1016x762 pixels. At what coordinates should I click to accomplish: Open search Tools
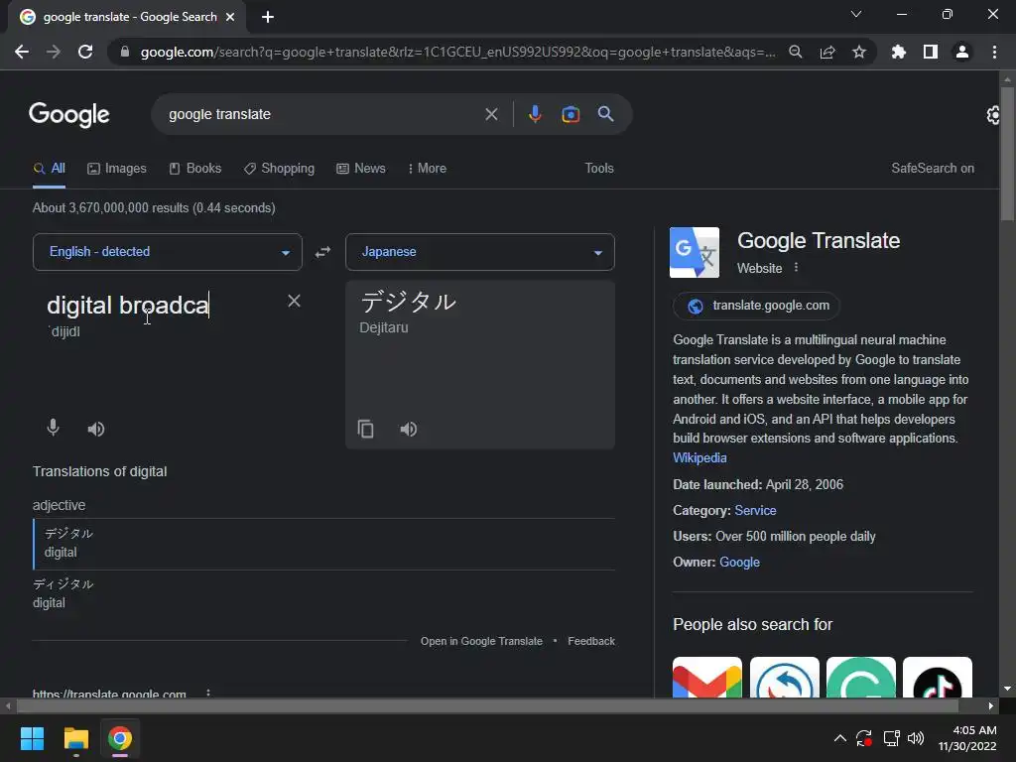[598, 169]
